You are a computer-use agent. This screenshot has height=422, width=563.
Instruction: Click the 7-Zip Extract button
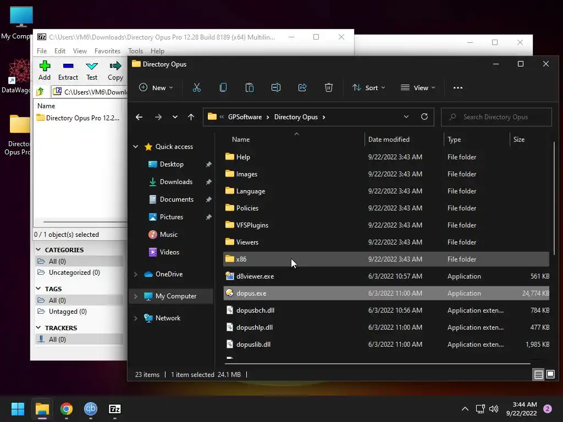(68, 71)
